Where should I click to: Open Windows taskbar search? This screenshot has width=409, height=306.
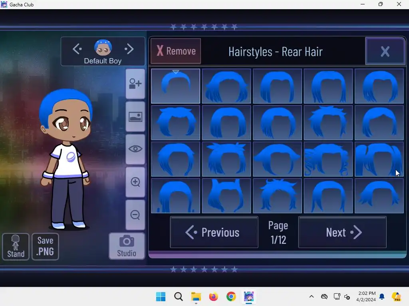click(x=179, y=296)
